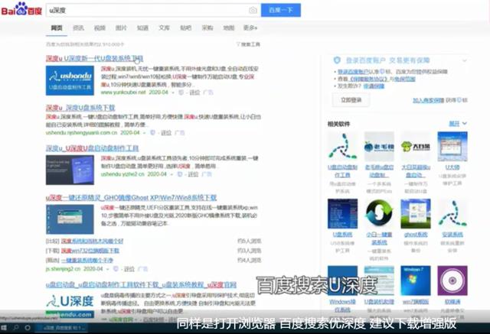The width and height of the screenshot is (490, 334).
Task: Open the win7旗舰版 text link
Action: [x=416, y=302]
